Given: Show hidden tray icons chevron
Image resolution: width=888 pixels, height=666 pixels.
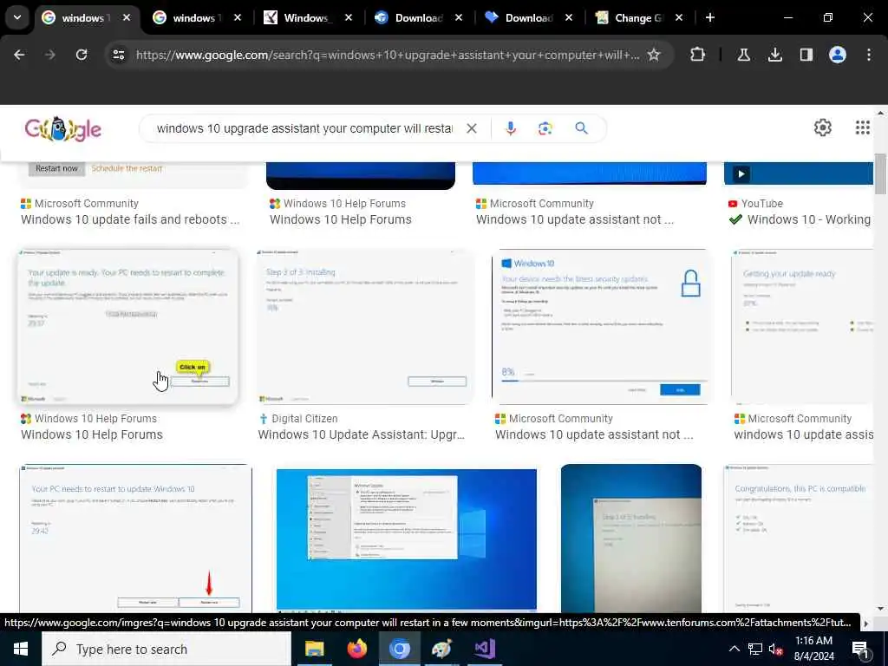Looking at the screenshot, I should click(x=734, y=649).
